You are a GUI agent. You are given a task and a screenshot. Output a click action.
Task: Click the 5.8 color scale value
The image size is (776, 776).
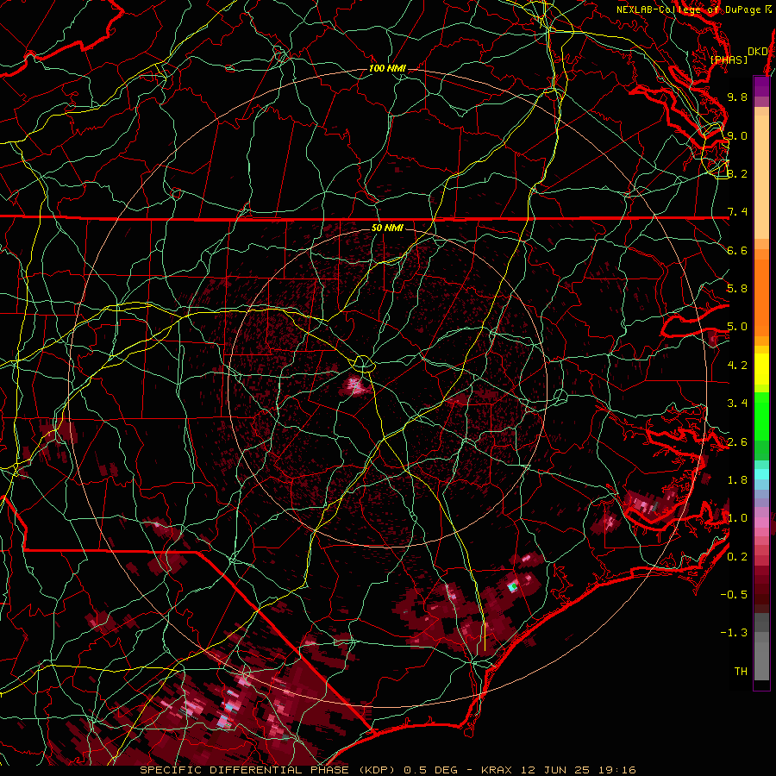tap(737, 289)
